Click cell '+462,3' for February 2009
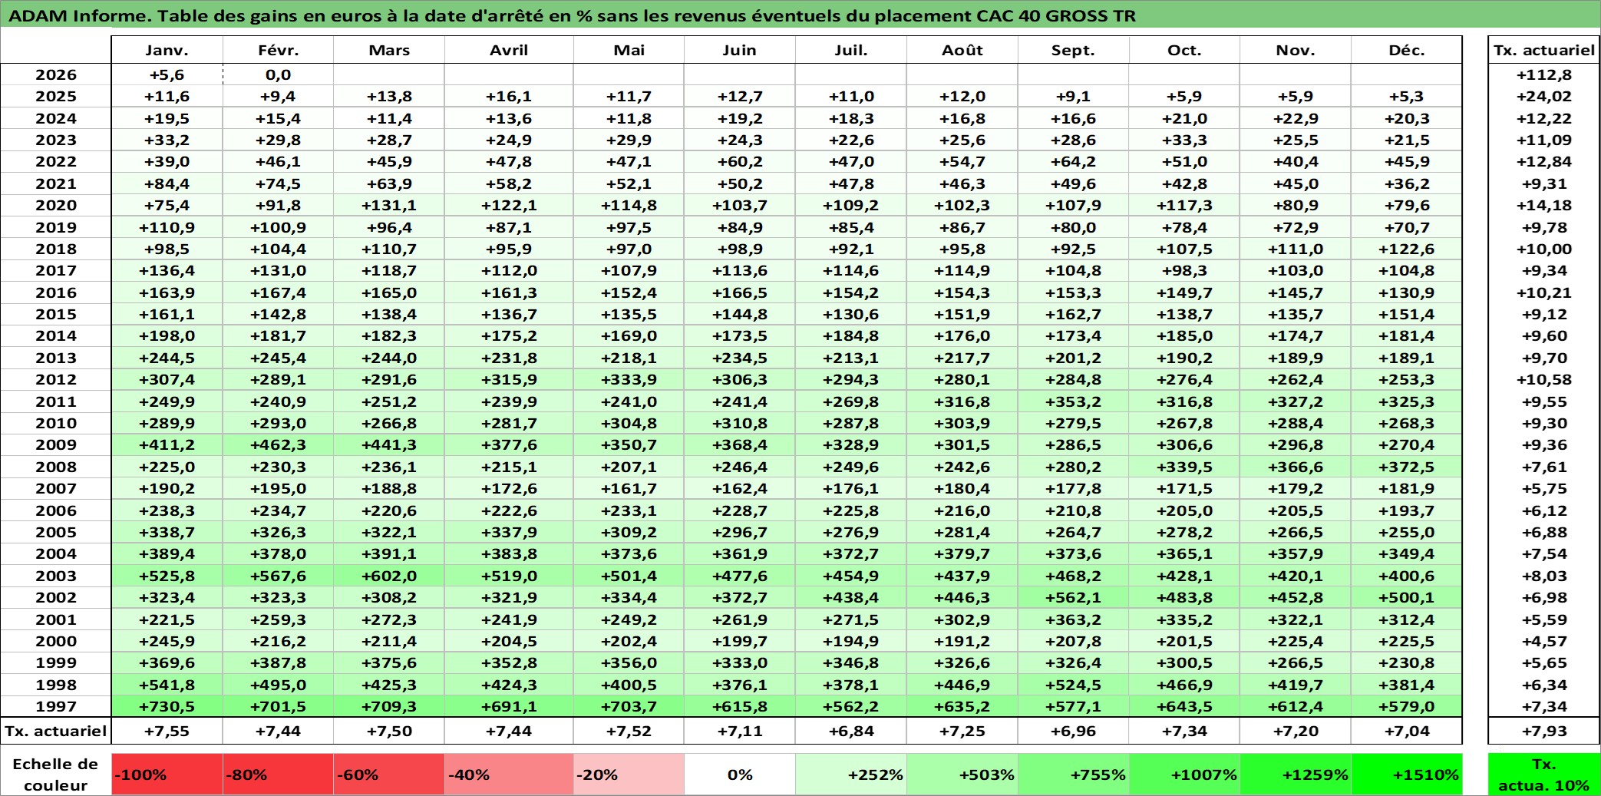 click(x=278, y=444)
